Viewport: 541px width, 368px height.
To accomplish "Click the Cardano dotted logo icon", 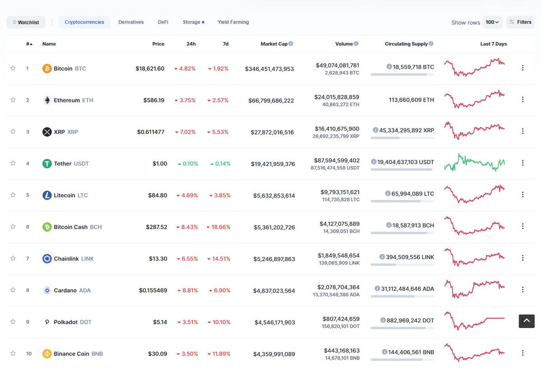I will tap(47, 290).
